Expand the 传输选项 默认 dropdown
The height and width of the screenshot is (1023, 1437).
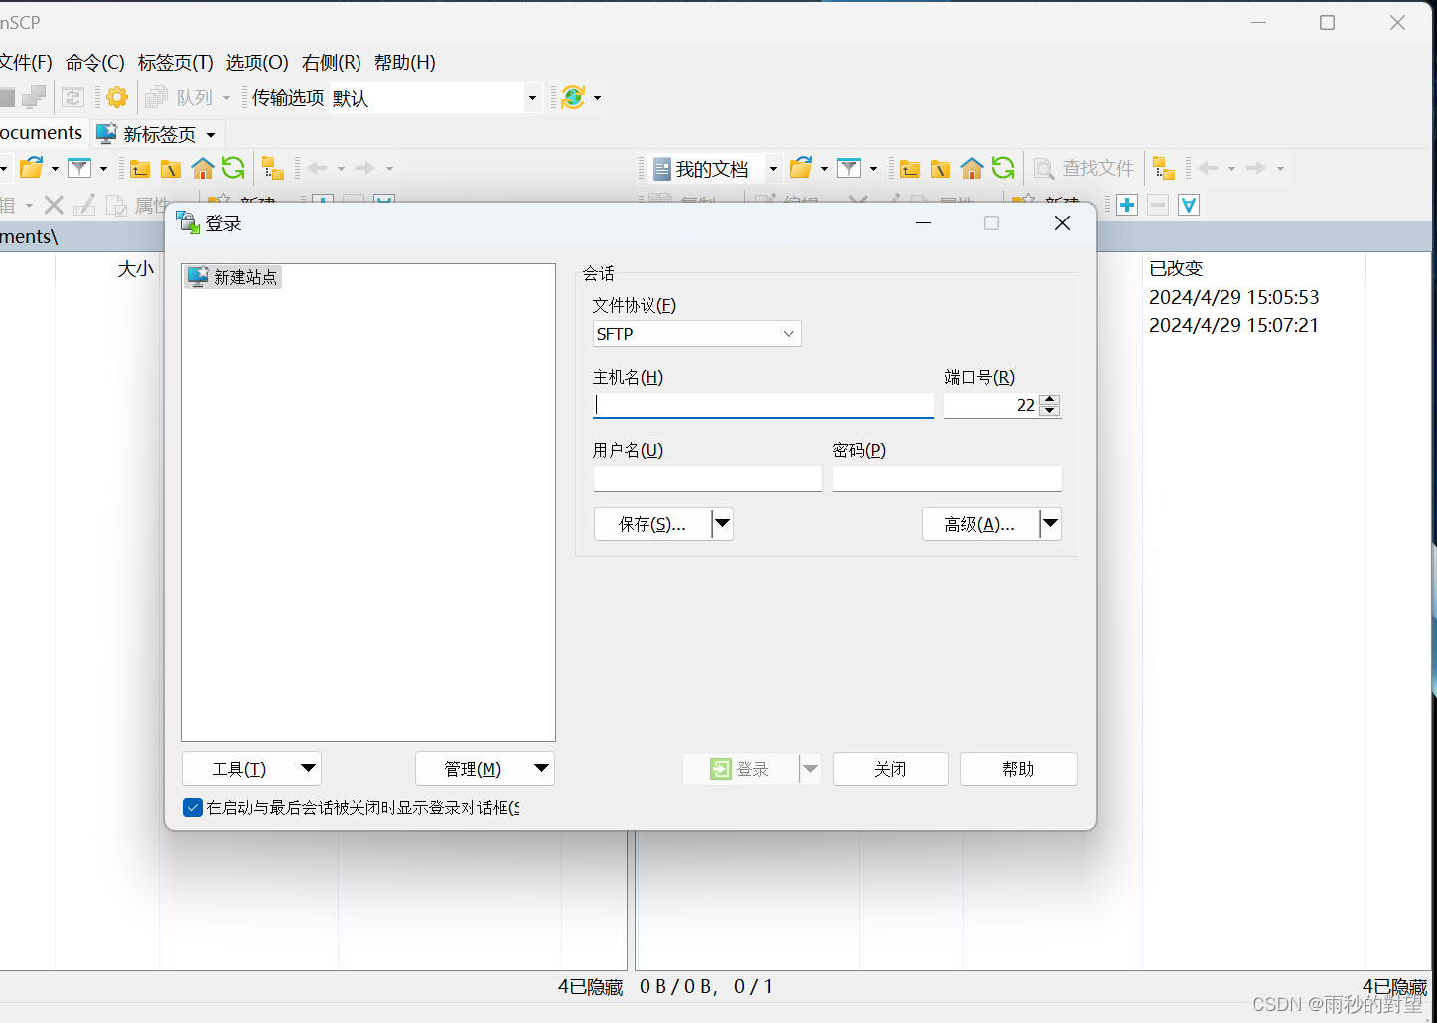pyautogui.click(x=532, y=97)
